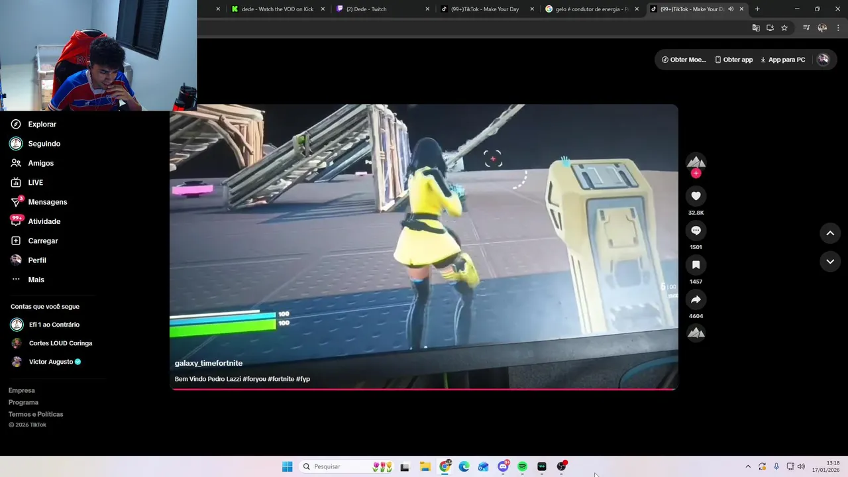Click App para PC download button
Screen dimensions: 848x477
click(782, 60)
